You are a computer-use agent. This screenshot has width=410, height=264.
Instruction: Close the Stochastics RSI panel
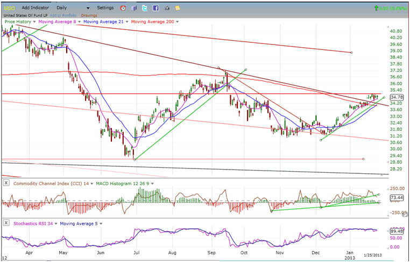(x=5, y=223)
